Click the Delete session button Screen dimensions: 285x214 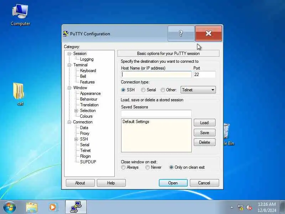click(x=204, y=142)
